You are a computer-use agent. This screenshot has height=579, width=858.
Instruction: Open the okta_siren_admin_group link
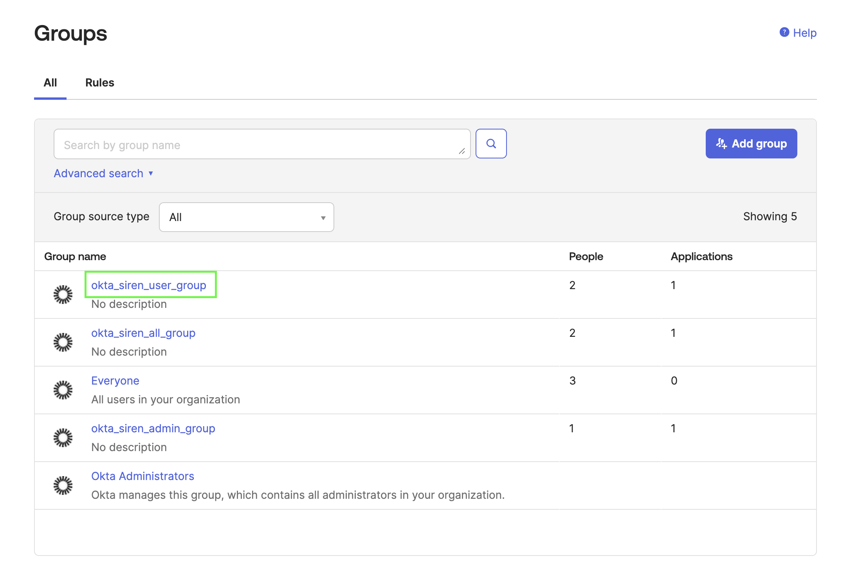point(153,428)
